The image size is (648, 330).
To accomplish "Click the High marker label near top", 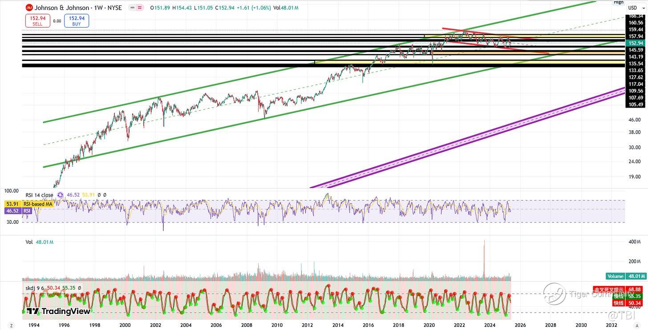I will click(619, 2).
